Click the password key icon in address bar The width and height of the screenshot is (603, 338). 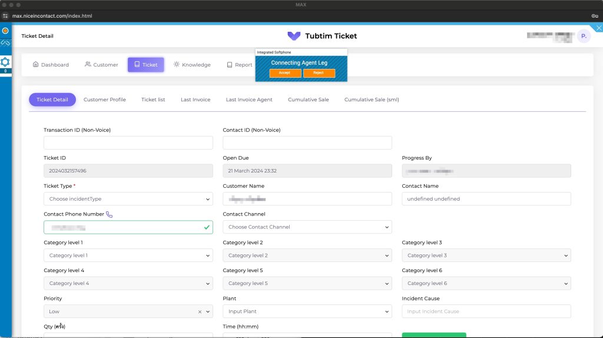[x=595, y=16]
